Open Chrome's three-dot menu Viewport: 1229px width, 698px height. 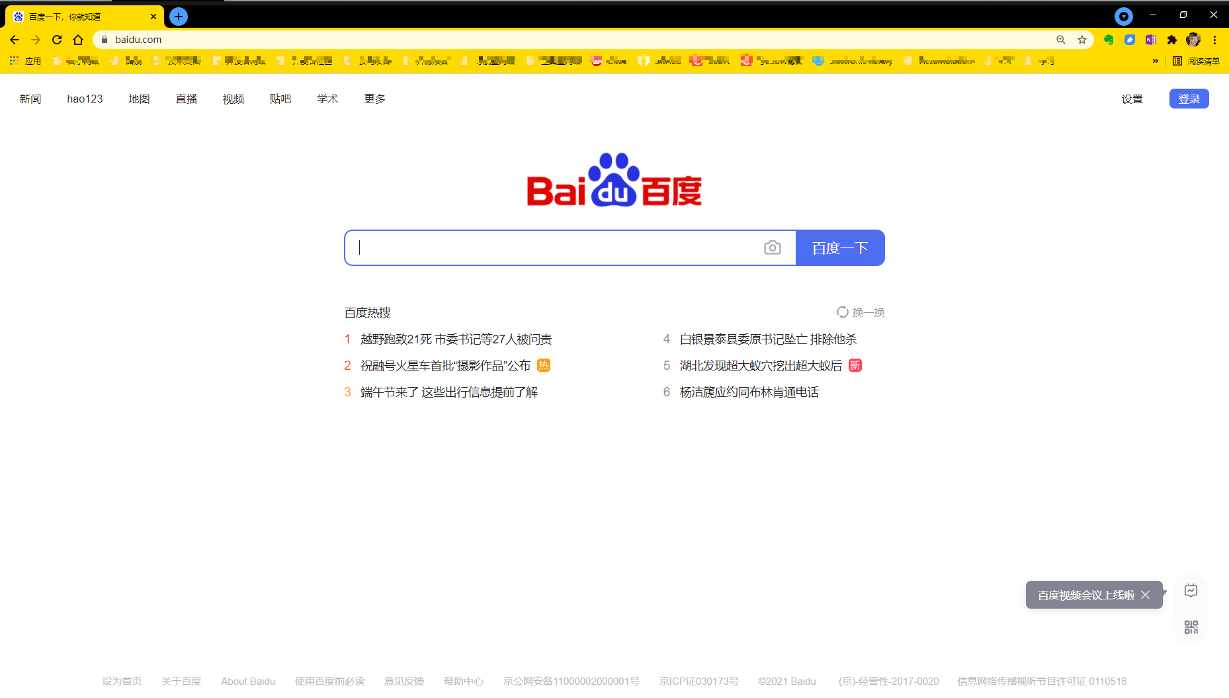pos(1215,40)
